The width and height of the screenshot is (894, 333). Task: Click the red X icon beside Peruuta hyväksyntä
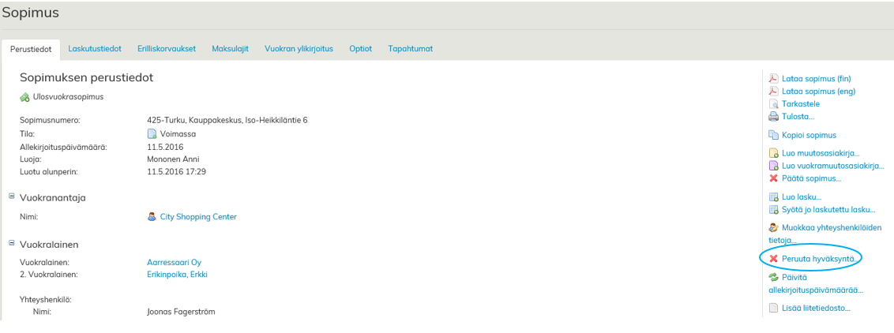774,259
